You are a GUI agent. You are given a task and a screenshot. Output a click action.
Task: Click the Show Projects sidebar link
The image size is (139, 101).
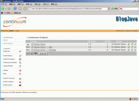[x=8, y=43]
